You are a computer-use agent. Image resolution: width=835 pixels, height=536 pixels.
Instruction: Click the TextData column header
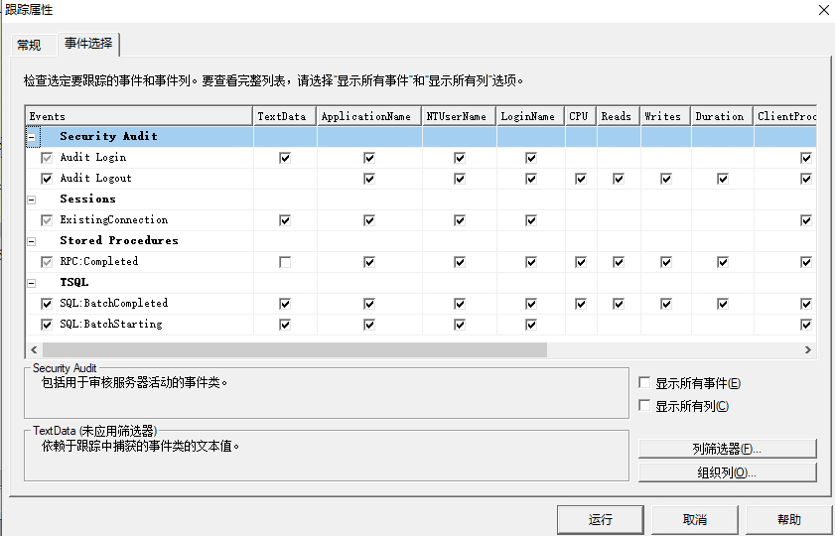coord(285,116)
